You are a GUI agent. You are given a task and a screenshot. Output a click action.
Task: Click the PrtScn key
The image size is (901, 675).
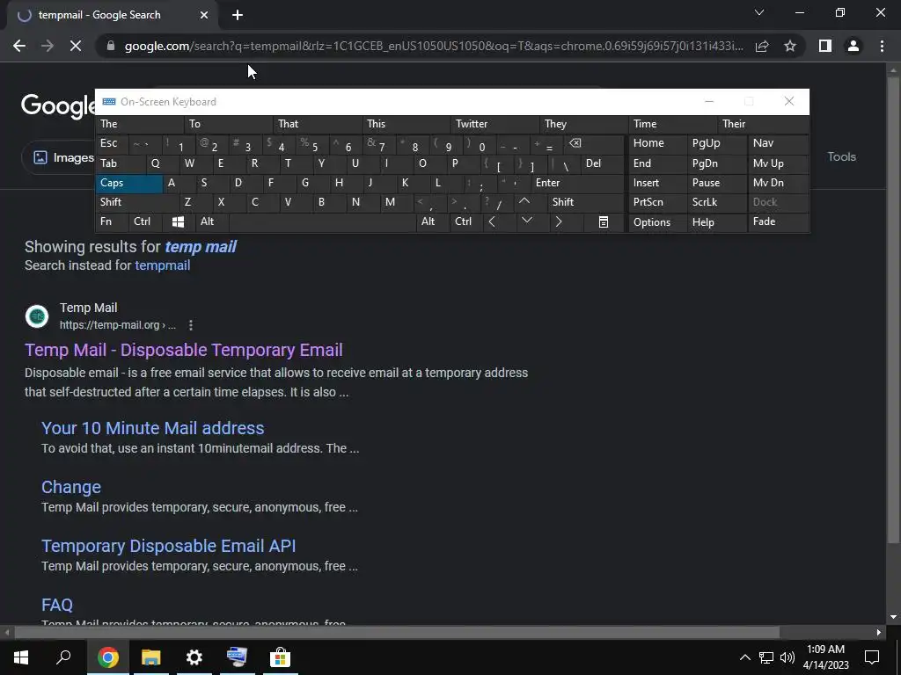[x=656, y=202]
